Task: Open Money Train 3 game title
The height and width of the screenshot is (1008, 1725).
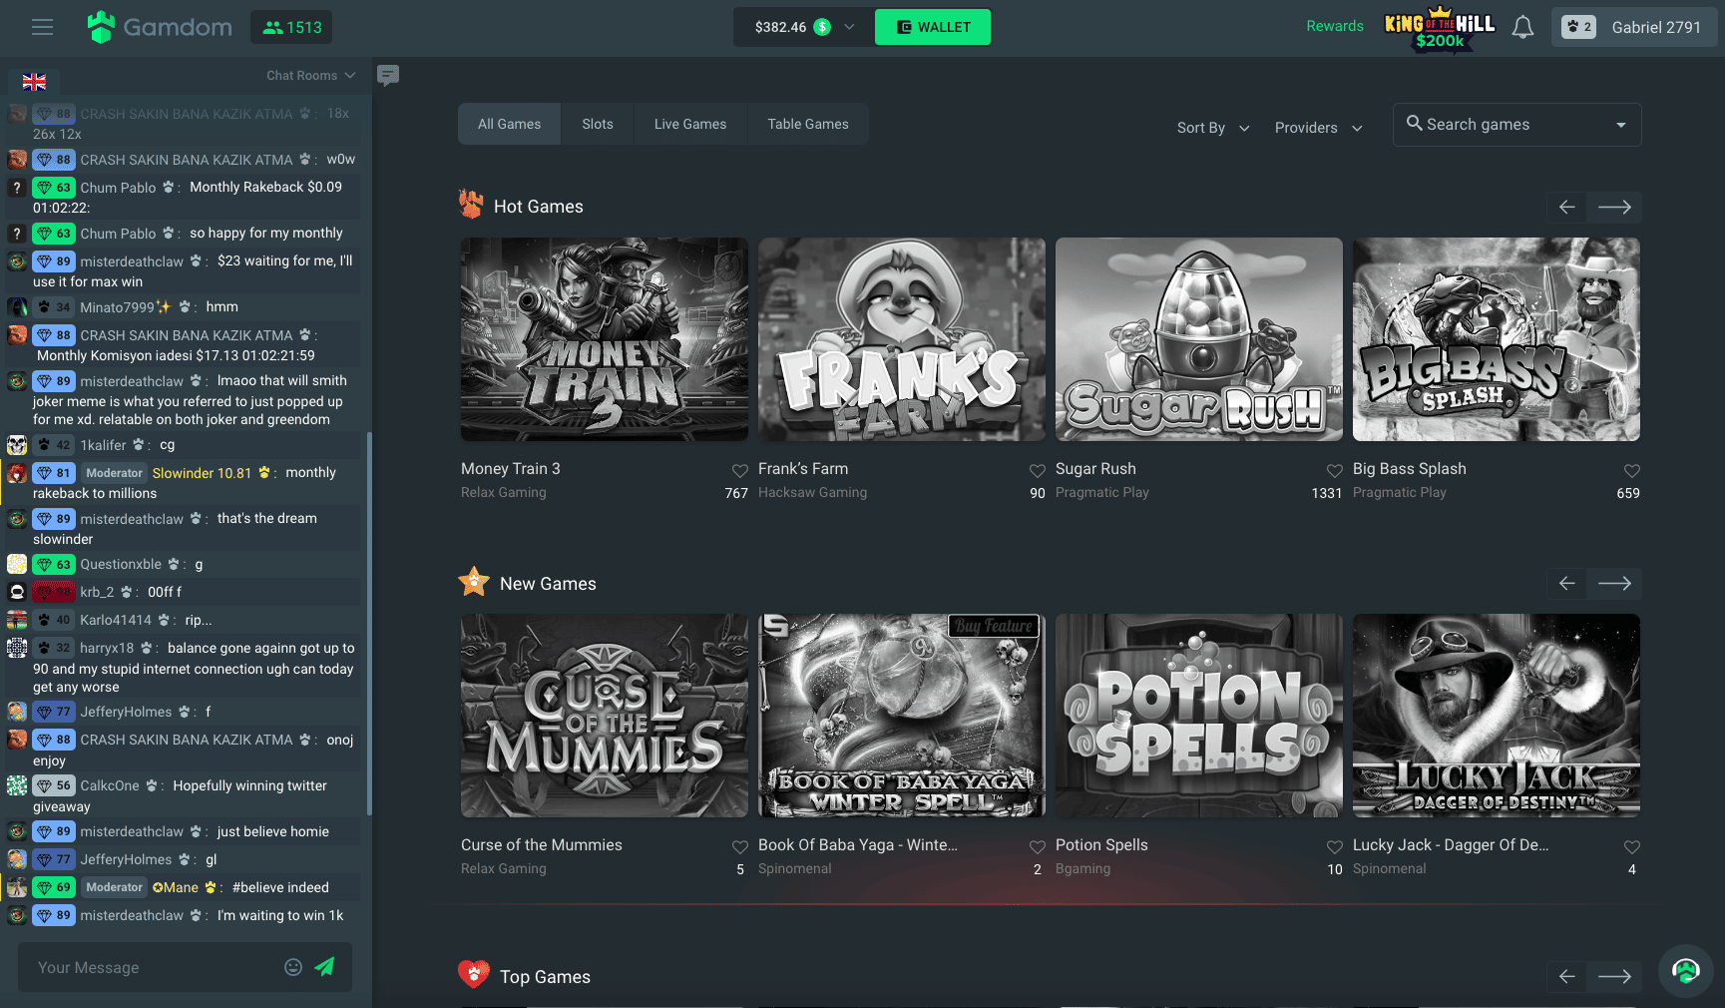Action: [511, 468]
